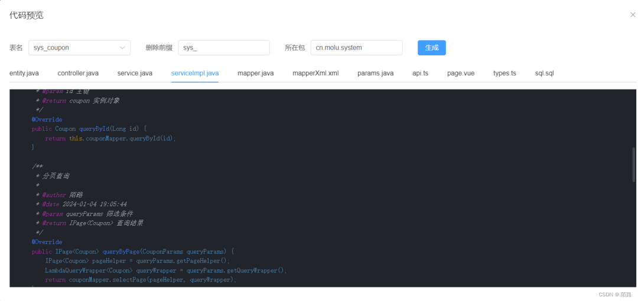Open the service.java tab
The height and width of the screenshot is (301, 638).
click(x=135, y=74)
